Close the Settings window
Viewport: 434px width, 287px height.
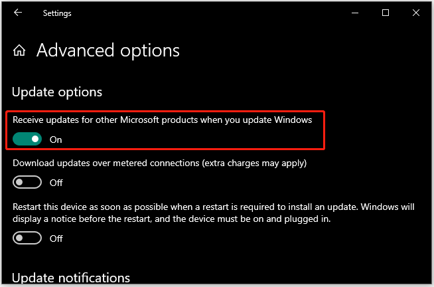click(x=415, y=13)
